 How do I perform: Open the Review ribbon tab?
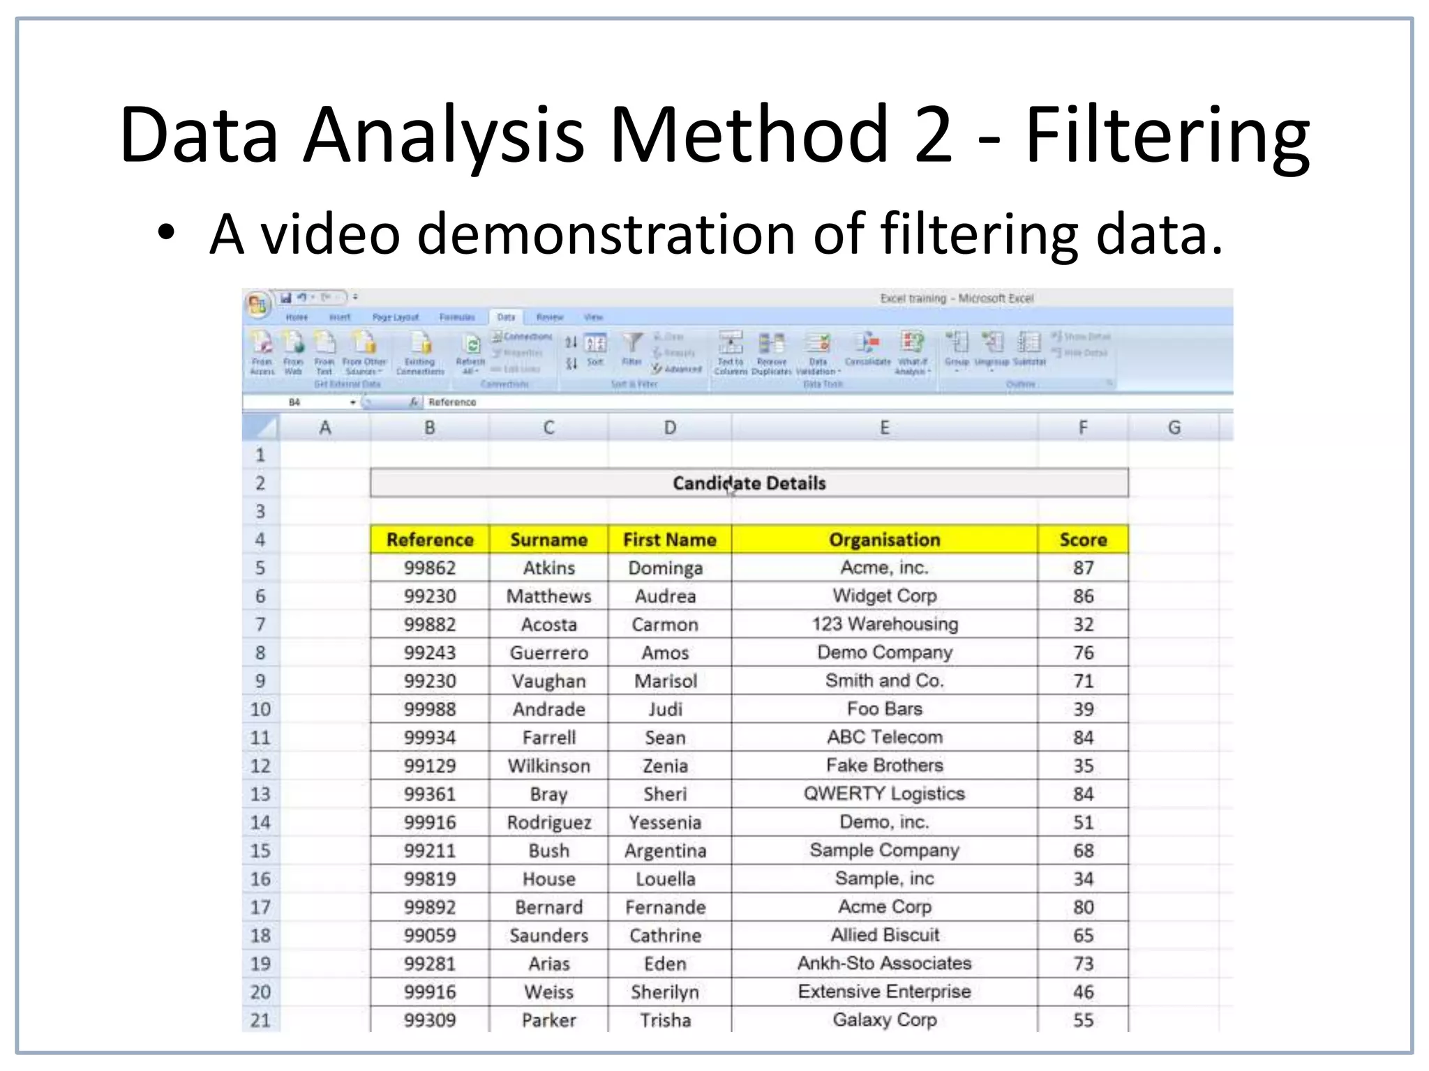coord(550,317)
